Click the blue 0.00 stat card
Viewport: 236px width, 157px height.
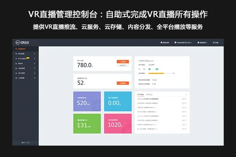118,101
